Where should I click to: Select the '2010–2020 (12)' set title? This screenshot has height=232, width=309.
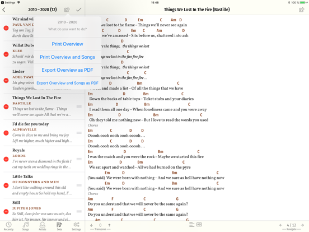(x=43, y=10)
